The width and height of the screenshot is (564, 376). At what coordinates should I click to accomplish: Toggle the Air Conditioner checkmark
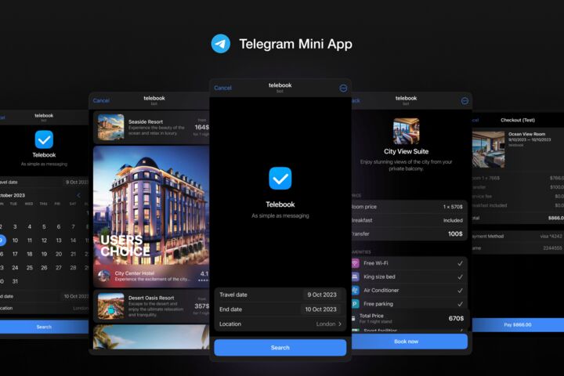(x=460, y=291)
